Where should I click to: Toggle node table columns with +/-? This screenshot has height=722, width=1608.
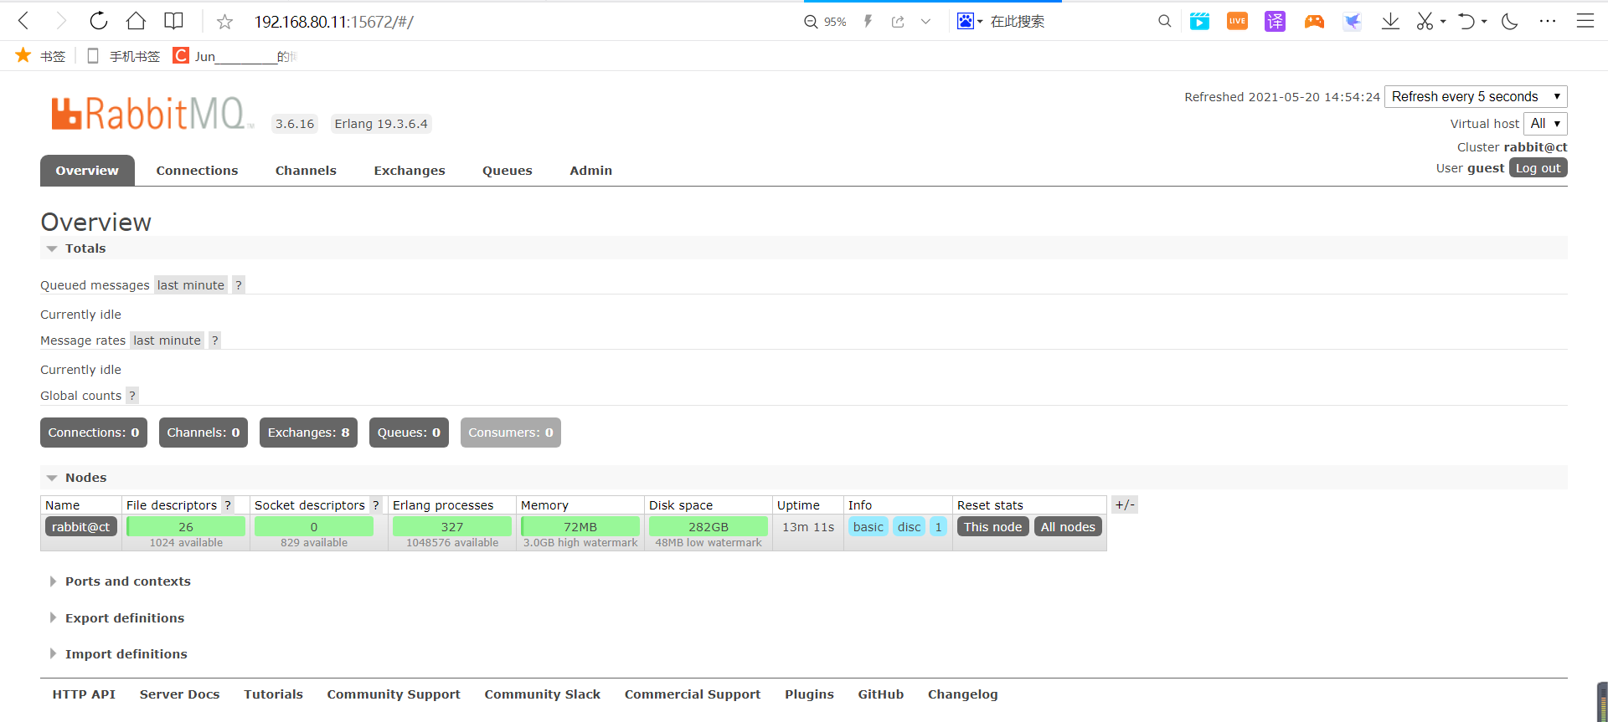[x=1125, y=504]
